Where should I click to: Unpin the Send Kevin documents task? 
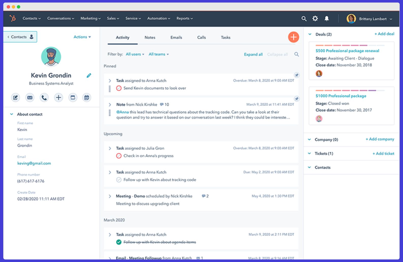(297, 75)
